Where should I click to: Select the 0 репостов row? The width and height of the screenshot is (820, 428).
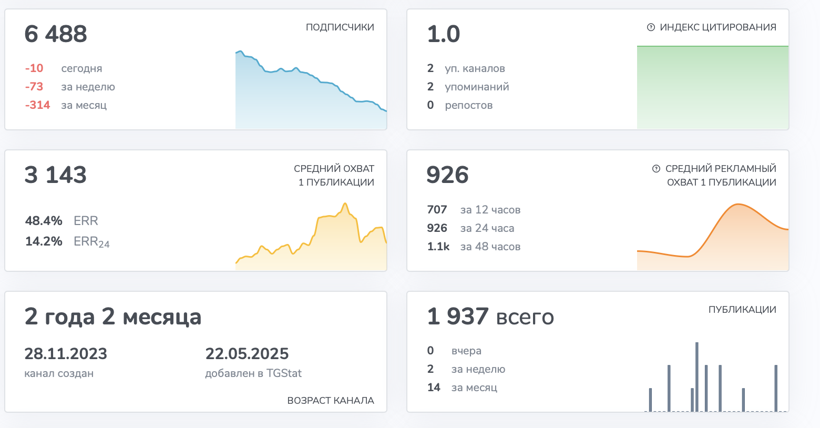[460, 105]
